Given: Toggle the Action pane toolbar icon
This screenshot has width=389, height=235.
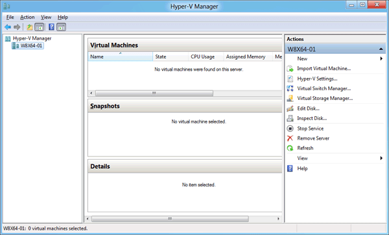Looking at the screenshot, I should tap(62, 27).
